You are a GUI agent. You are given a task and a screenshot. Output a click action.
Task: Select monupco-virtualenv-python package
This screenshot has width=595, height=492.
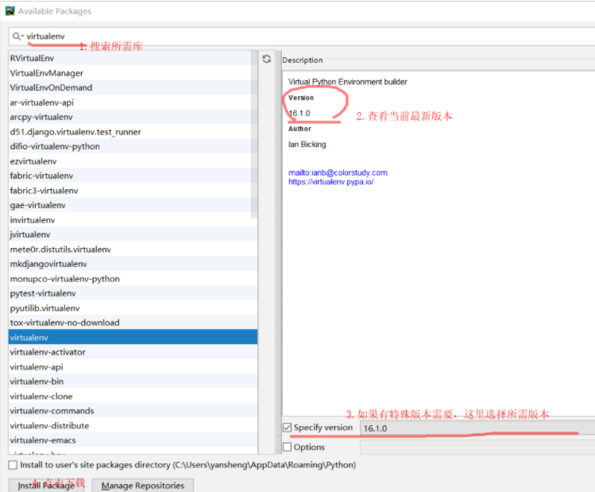[133, 279]
